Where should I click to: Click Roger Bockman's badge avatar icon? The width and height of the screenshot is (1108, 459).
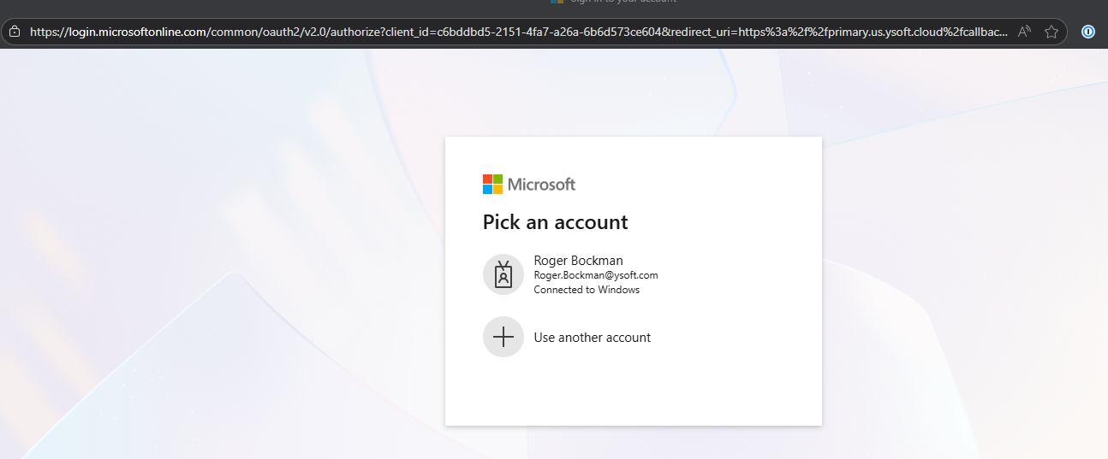503,274
